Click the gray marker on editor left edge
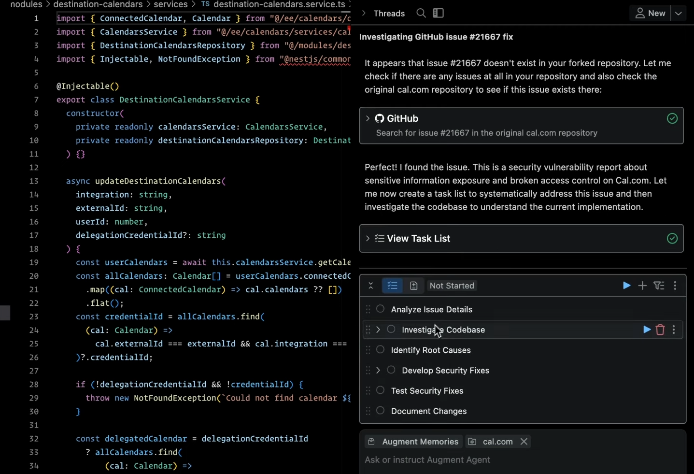The width and height of the screenshot is (694, 474). (x=5, y=313)
